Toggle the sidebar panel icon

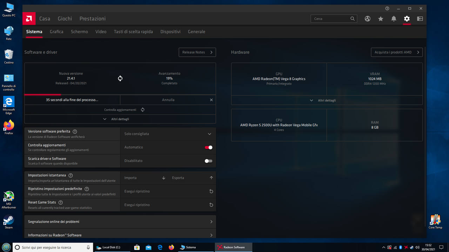pos(420,19)
